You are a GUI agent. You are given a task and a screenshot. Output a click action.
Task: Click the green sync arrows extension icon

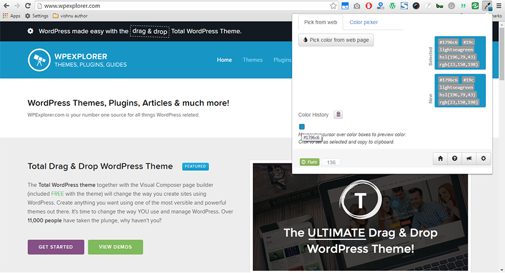(x=475, y=6)
